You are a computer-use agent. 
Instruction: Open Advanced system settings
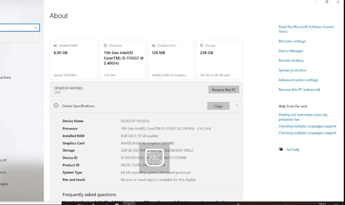click(298, 80)
